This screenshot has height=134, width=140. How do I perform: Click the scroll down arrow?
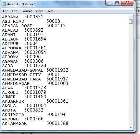point(131,128)
